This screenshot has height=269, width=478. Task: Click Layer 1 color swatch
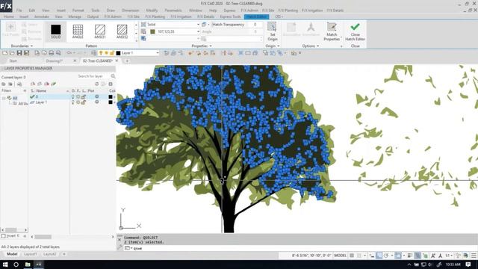click(x=111, y=102)
